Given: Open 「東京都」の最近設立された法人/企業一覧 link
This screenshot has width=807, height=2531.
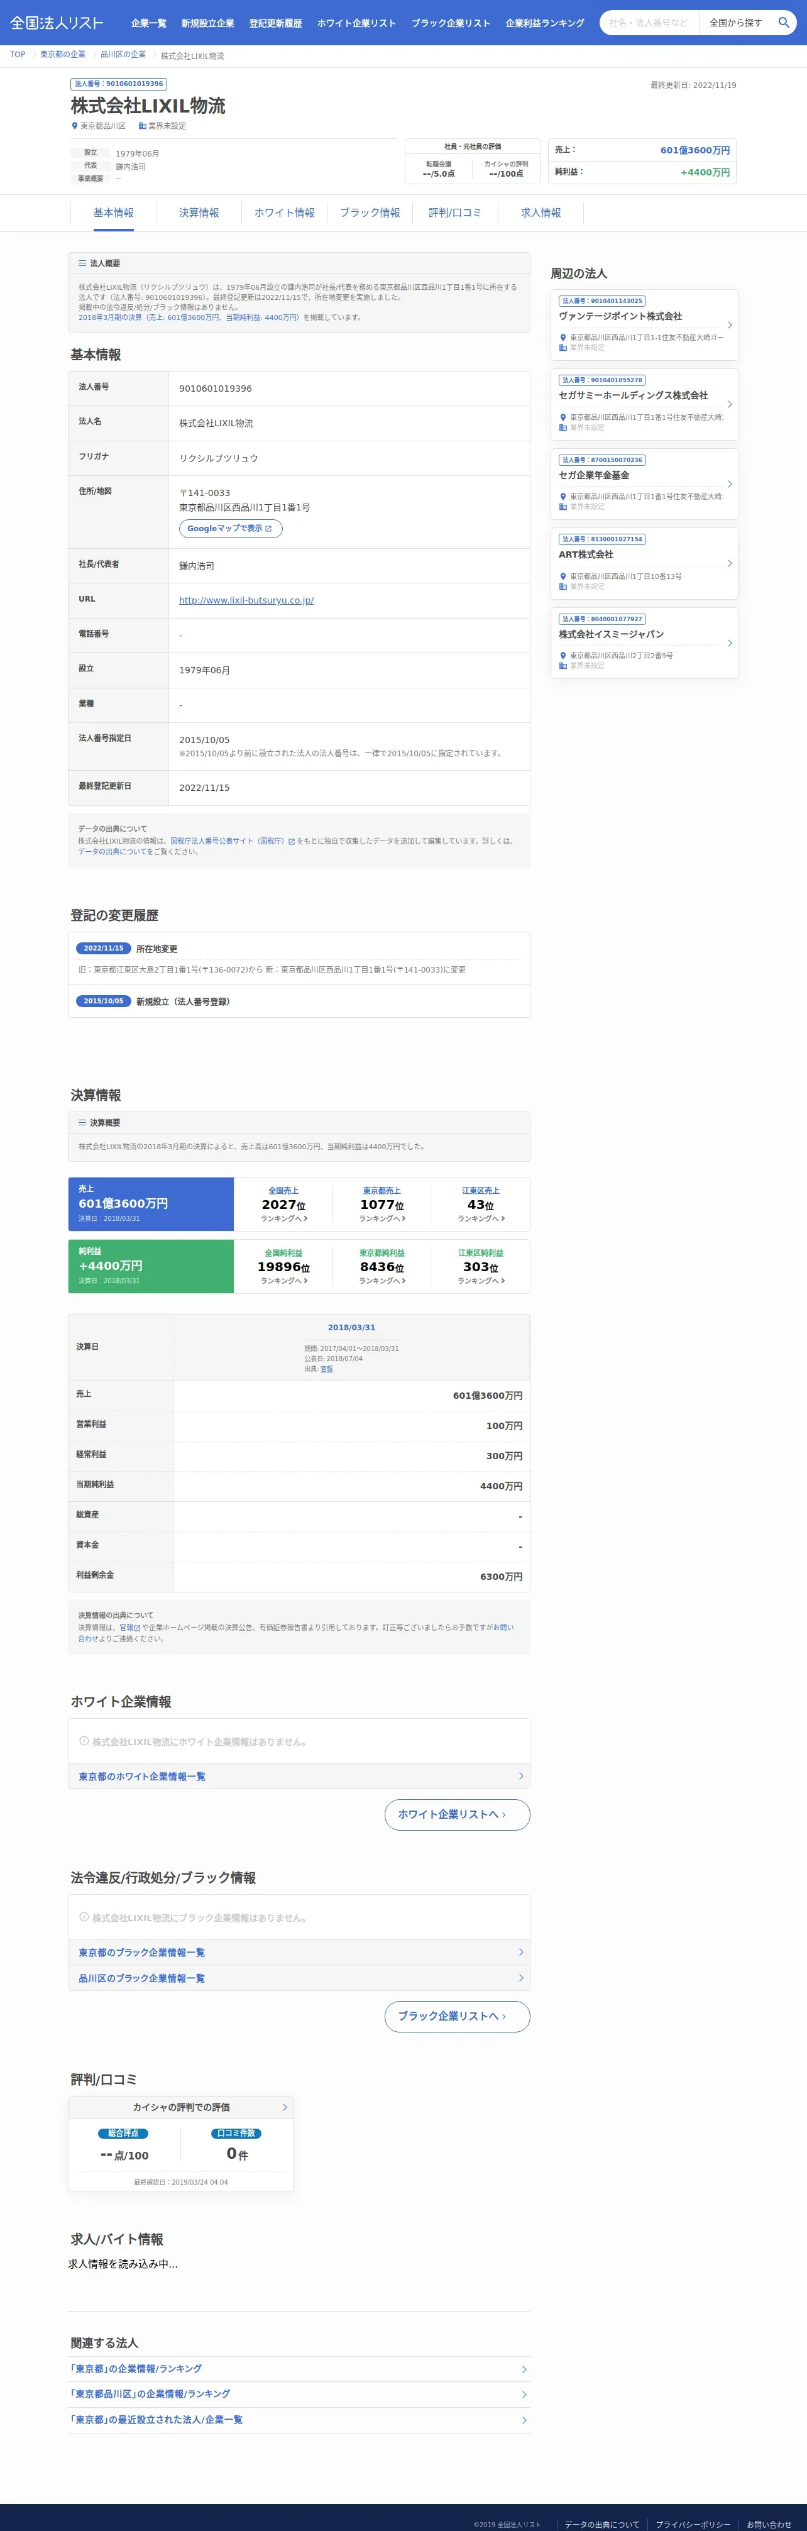Looking at the screenshot, I should click(299, 2420).
